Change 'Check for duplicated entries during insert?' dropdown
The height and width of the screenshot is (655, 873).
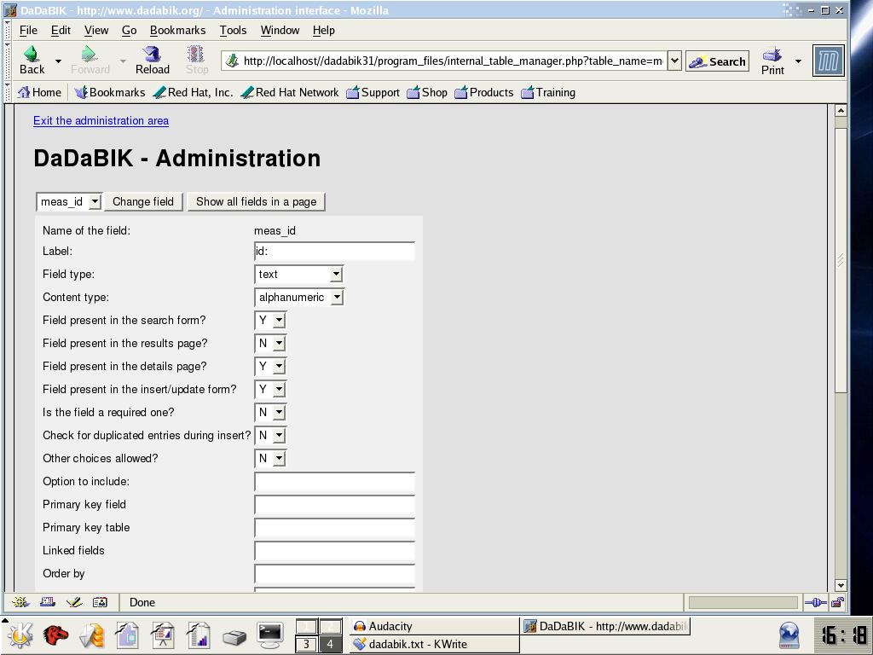coord(270,436)
